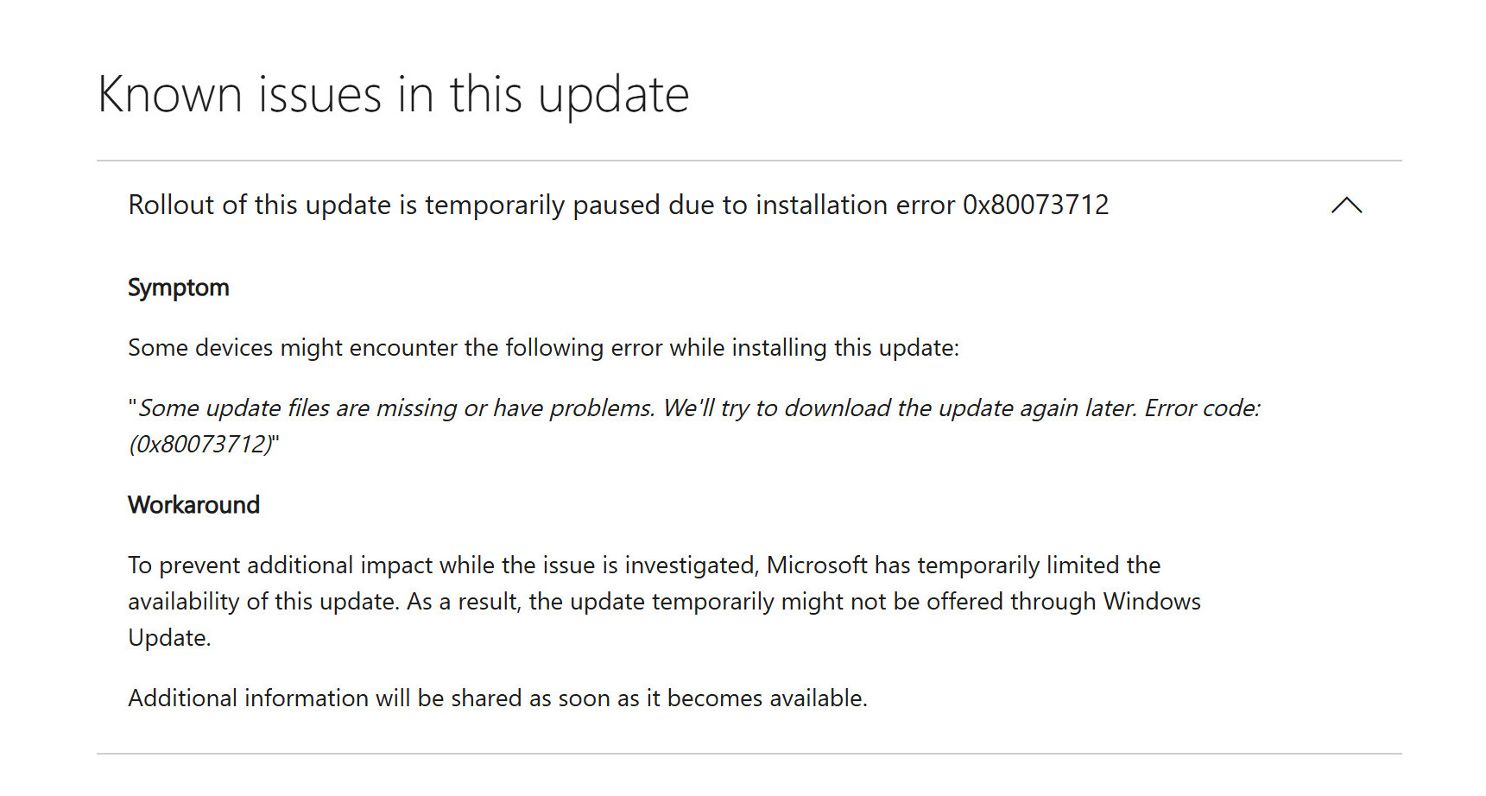1486x796 pixels.
Task: Click the italic '(0x80073712)' error code
Action: click(x=202, y=445)
